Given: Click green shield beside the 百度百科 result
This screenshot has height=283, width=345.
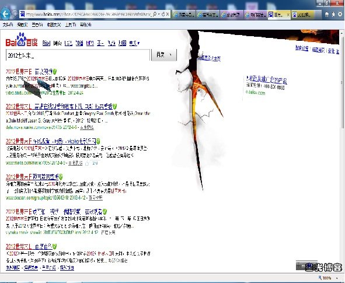Looking at the screenshot, I should point(54,247).
